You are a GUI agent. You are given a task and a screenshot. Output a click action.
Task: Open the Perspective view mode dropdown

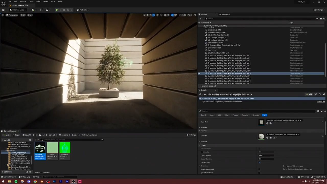pos(12,15)
